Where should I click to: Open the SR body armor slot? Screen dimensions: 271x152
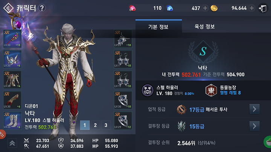pos(12,79)
